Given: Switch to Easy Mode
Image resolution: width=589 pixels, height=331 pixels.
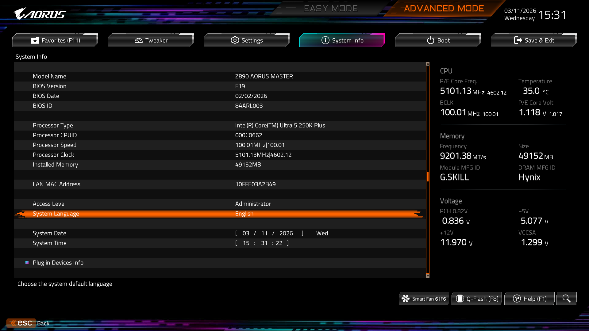Looking at the screenshot, I should point(330,8).
